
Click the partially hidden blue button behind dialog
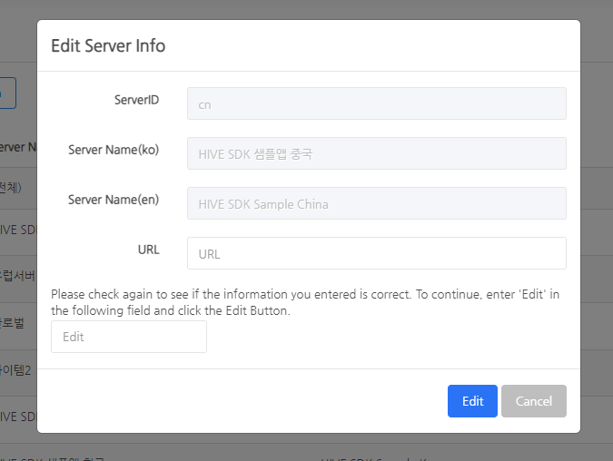(7, 93)
